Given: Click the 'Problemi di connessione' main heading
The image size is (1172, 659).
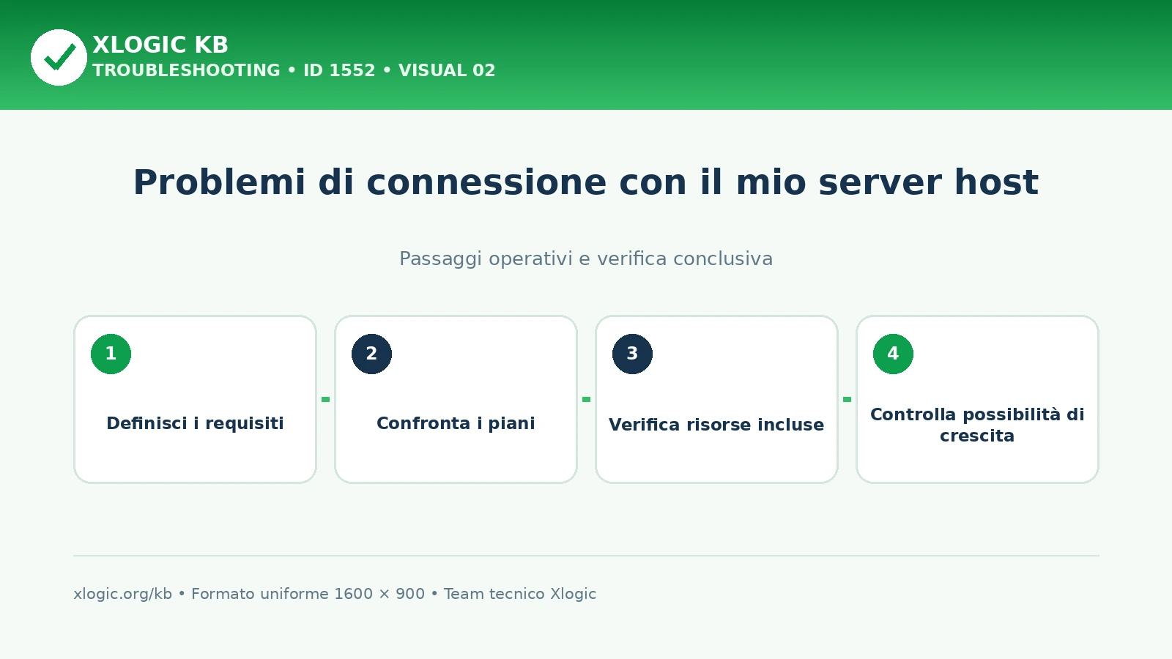Looking at the screenshot, I should click(586, 182).
